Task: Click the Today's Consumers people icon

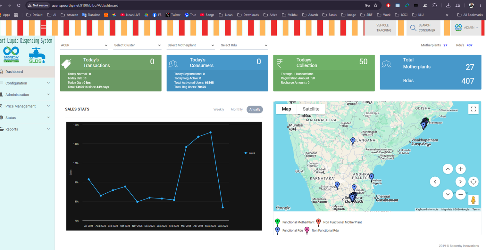Action: (x=173, y=64)
